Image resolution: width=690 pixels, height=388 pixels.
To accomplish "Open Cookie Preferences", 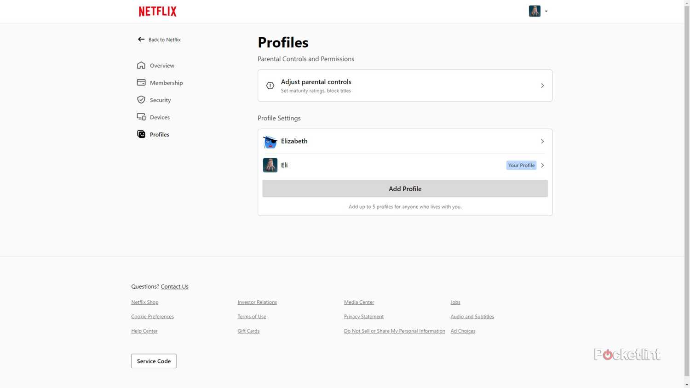I will [x=152, y=316].
